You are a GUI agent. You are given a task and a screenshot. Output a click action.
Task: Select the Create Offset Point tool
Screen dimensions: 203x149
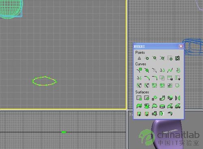pyautogui.click(x=147, y=58)
